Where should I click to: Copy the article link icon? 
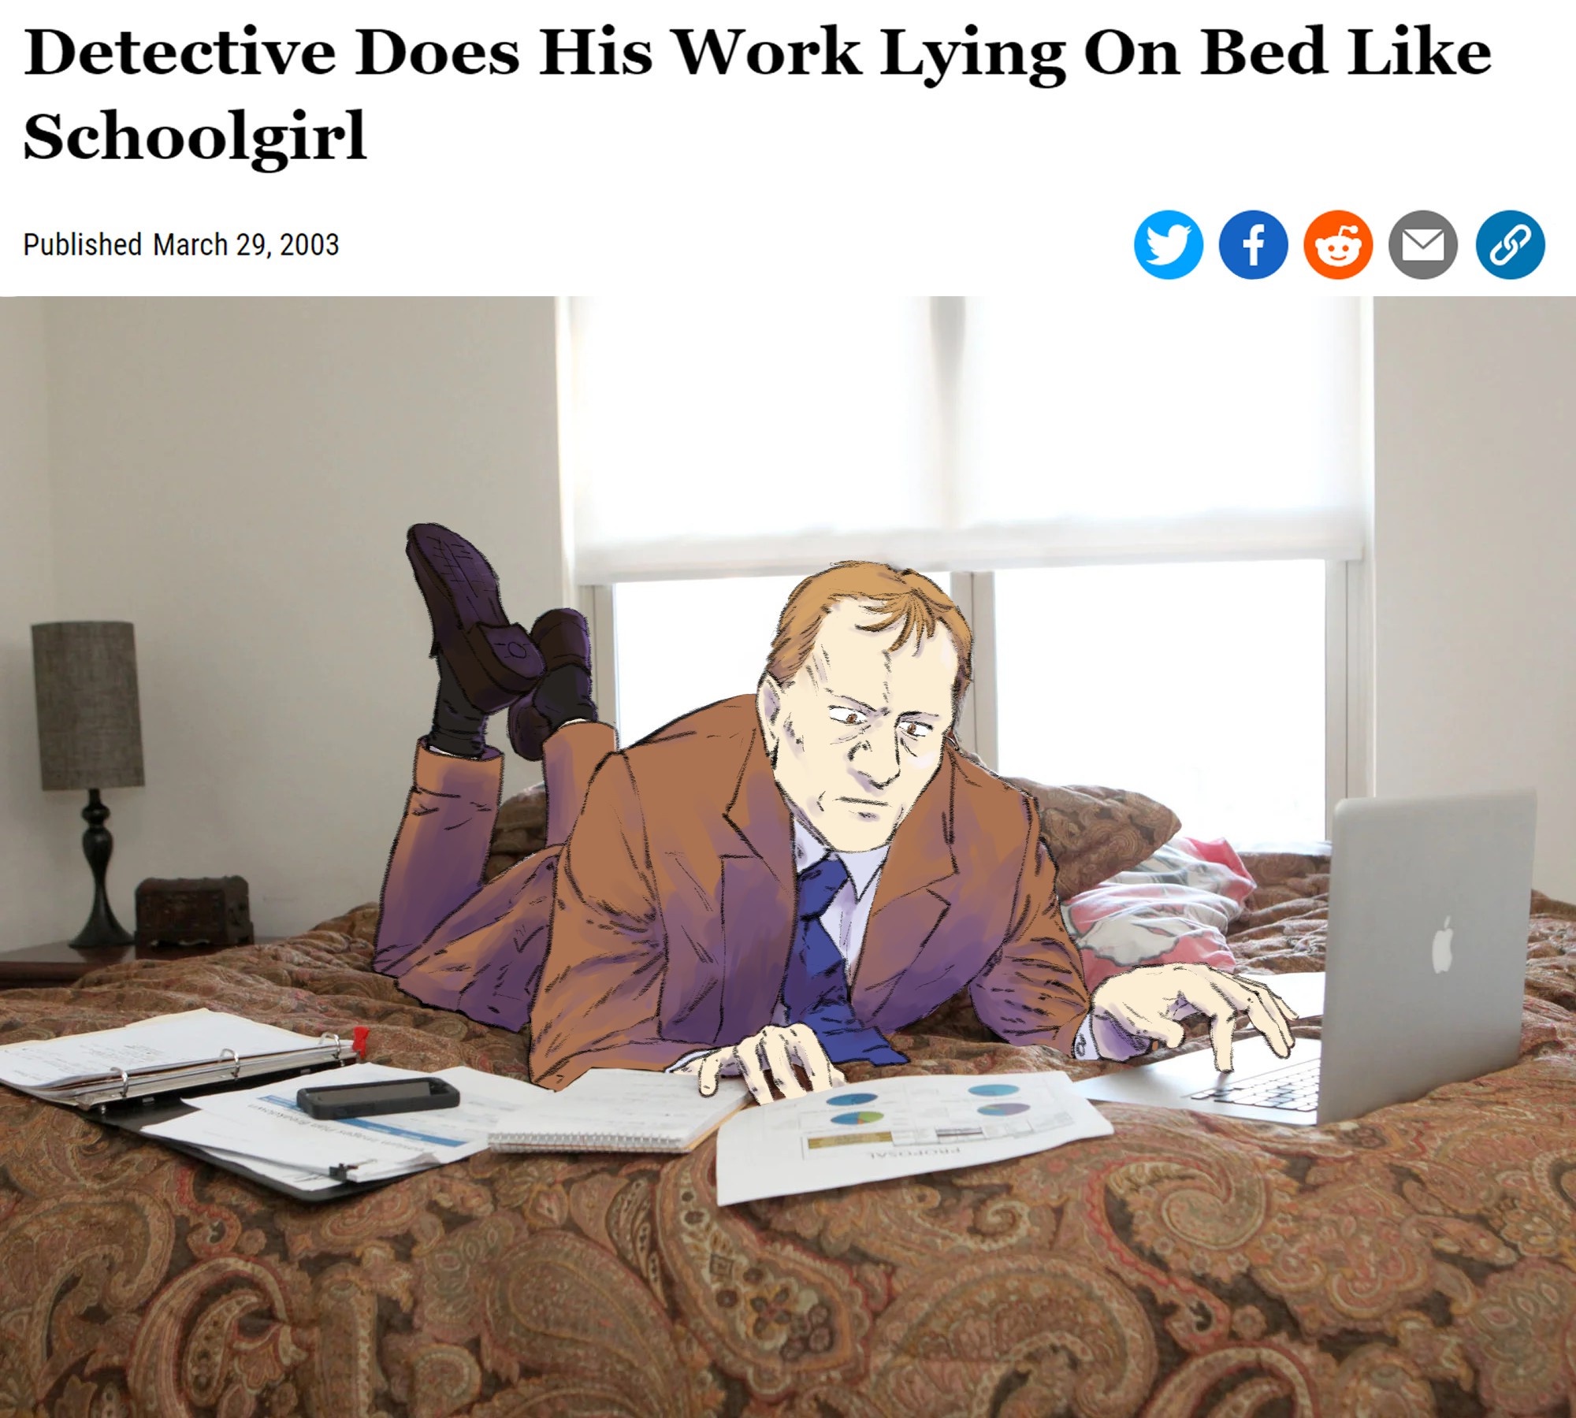tap(1509, 244)
